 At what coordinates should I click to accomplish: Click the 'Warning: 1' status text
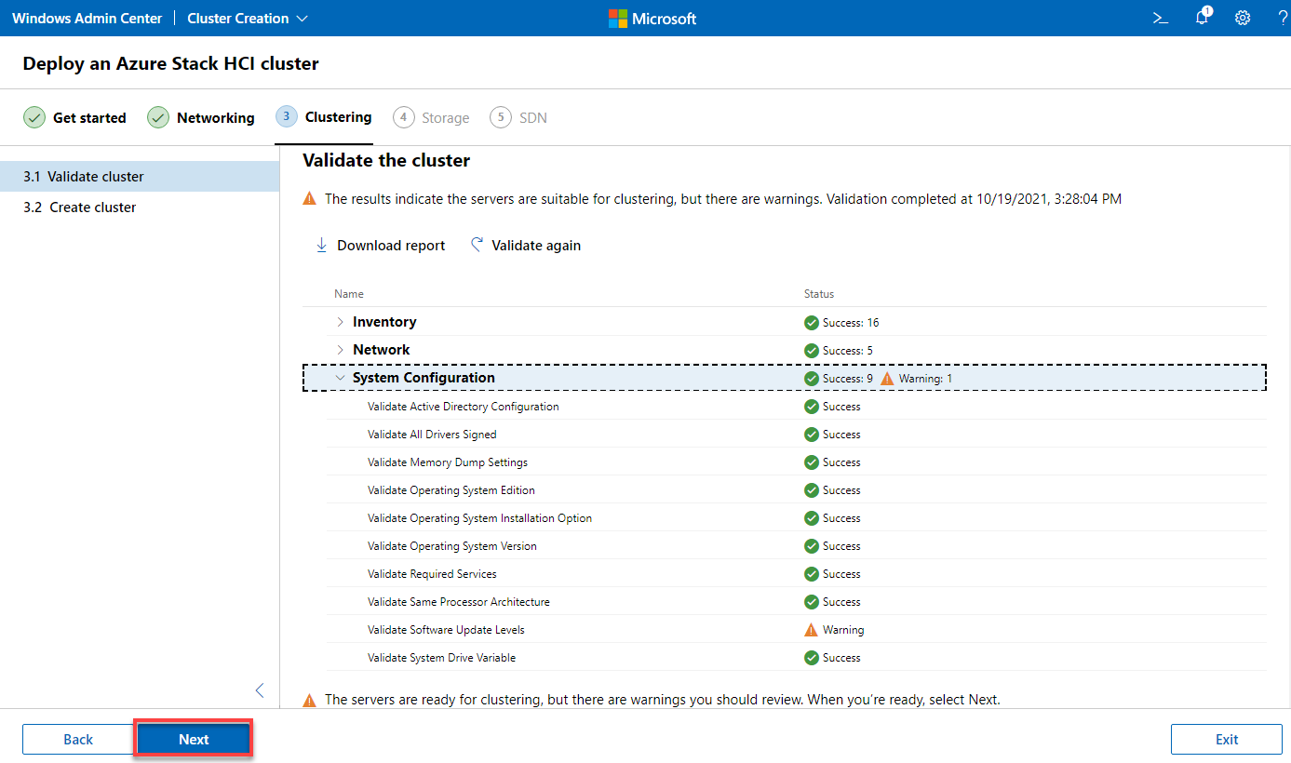tap(925, 379)
